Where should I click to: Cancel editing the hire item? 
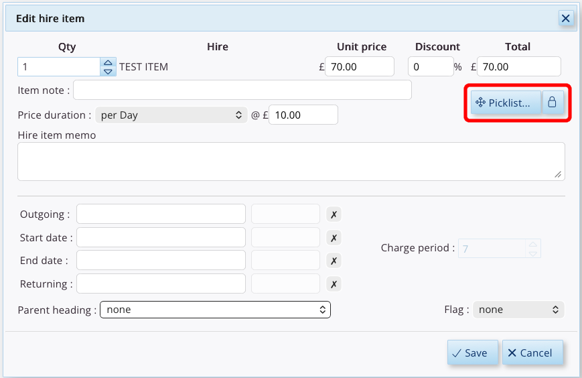(532, 353)
